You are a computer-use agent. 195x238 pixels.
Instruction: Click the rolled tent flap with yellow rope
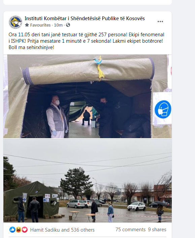pyautogui.click(x=88, y=71)
